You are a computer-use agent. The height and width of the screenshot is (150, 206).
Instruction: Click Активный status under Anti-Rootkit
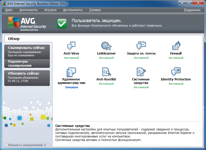click(106, 84)
